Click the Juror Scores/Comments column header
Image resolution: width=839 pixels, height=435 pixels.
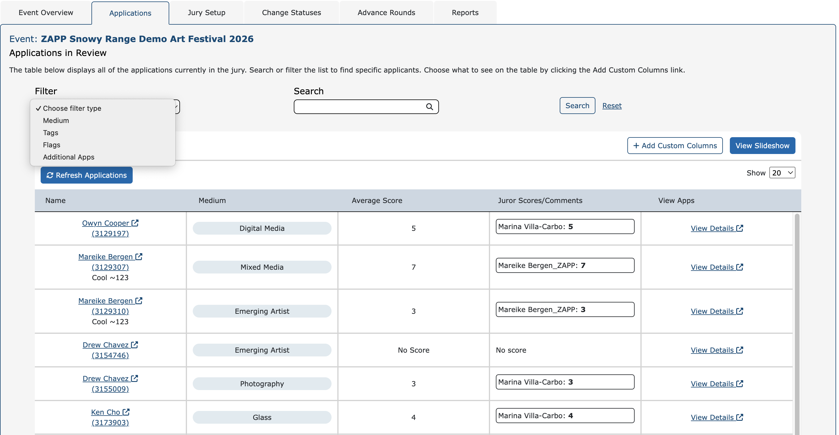(x=540, y=200)
